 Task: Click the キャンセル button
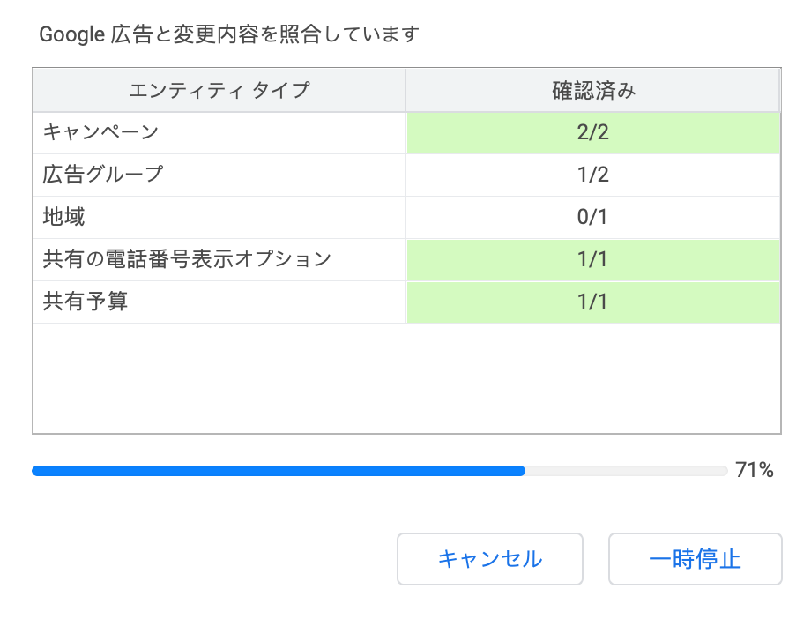[490, 559]
